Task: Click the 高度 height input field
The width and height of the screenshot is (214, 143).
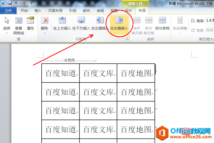Action: coord(210,21)
